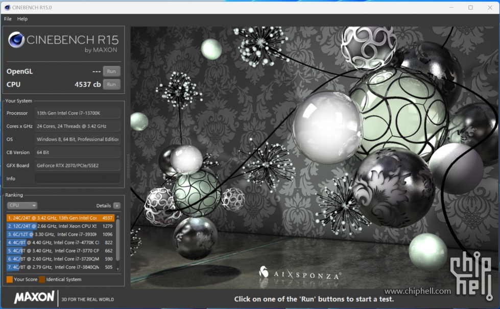Select ranking entry 4 i7-4770K 822

pos(60,243)
